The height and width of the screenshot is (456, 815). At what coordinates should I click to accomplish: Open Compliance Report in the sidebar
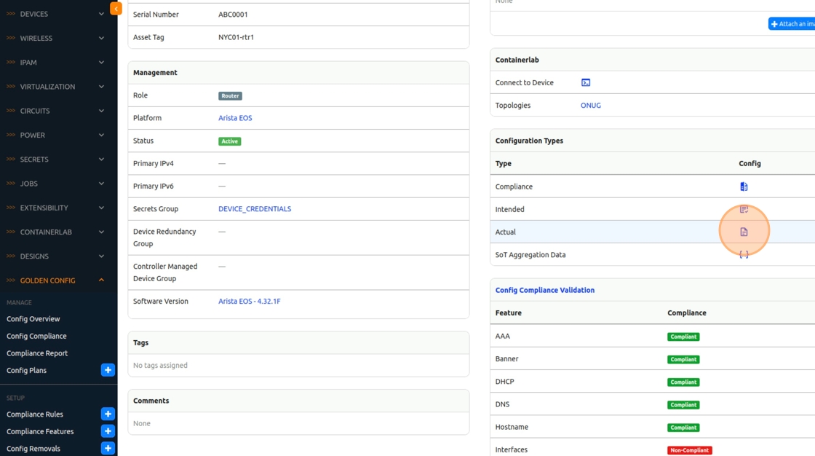click(37, 353)
